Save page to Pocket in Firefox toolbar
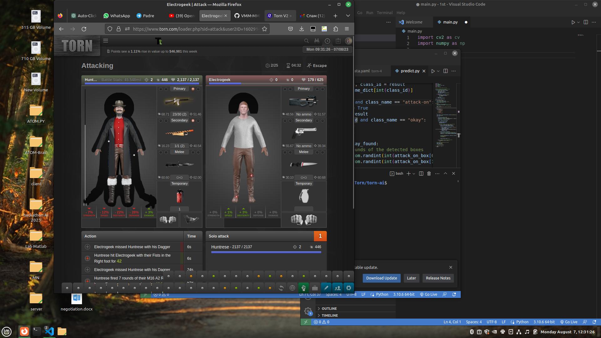 click(290, 29)
